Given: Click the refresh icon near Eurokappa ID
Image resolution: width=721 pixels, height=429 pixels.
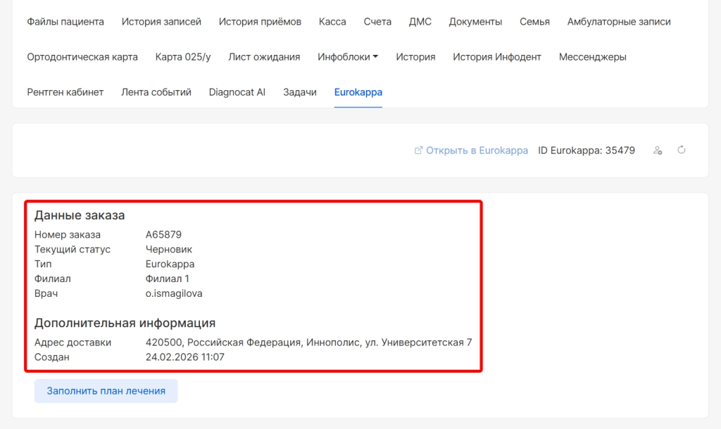Looking at the screenshot, I should pyautogui.click(x=681, y=150).
